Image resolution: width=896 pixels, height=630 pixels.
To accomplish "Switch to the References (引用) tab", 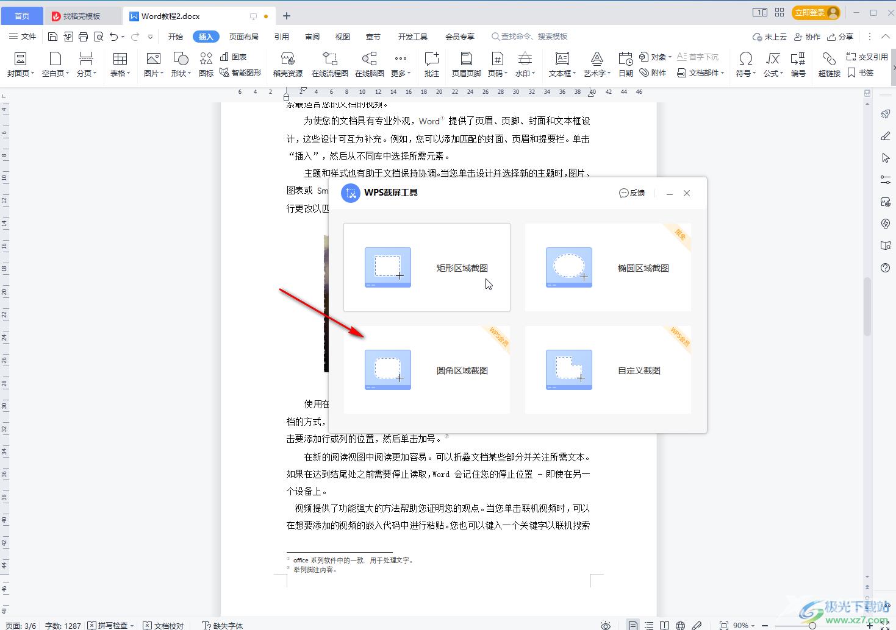I will pyautogui.click(x=282, y=37).
